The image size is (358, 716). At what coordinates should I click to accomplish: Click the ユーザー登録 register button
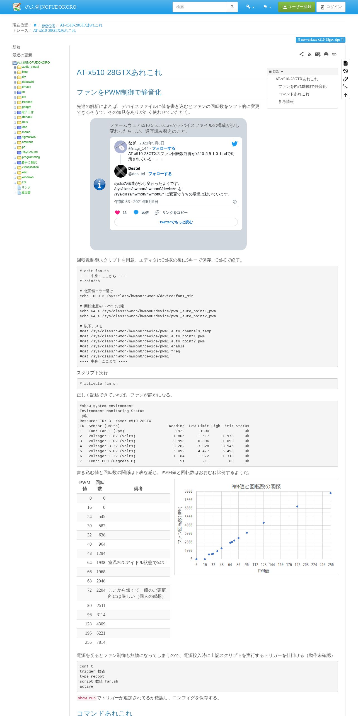[296, 7]
